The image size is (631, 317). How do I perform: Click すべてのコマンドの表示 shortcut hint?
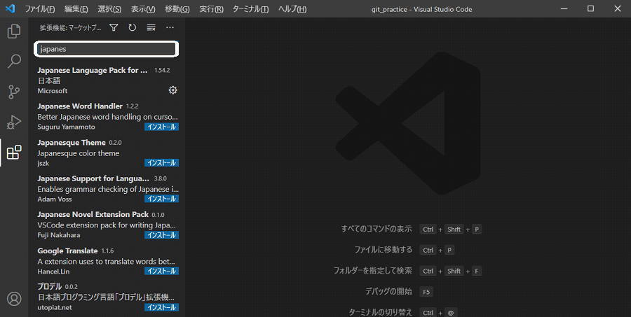(376, 229)
